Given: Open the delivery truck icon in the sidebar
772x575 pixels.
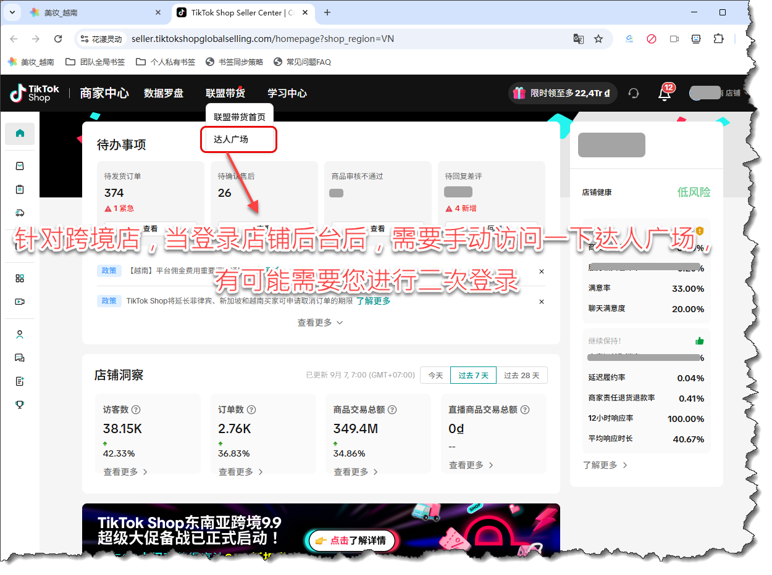Looking at the screenshot, I should [x=20, y=213].
